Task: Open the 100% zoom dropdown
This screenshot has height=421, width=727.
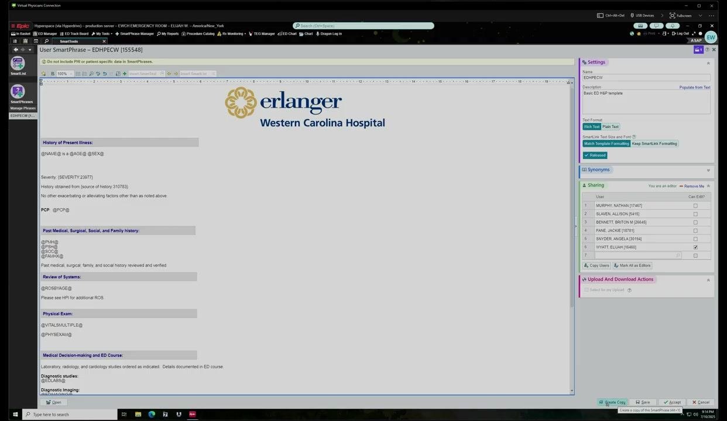Action: 64,74
